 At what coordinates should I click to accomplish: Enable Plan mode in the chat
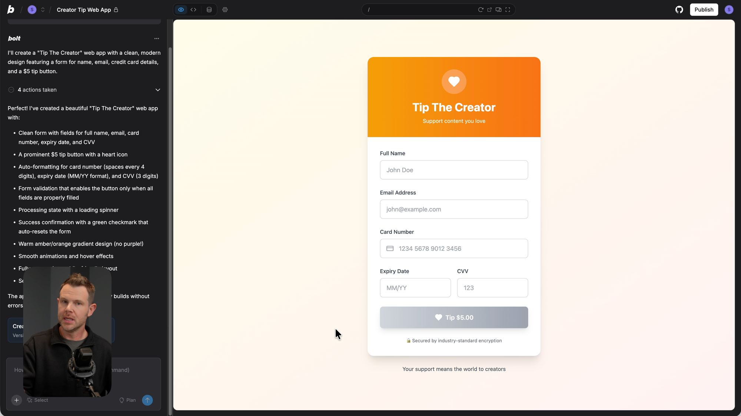click(x=127, y=400)
